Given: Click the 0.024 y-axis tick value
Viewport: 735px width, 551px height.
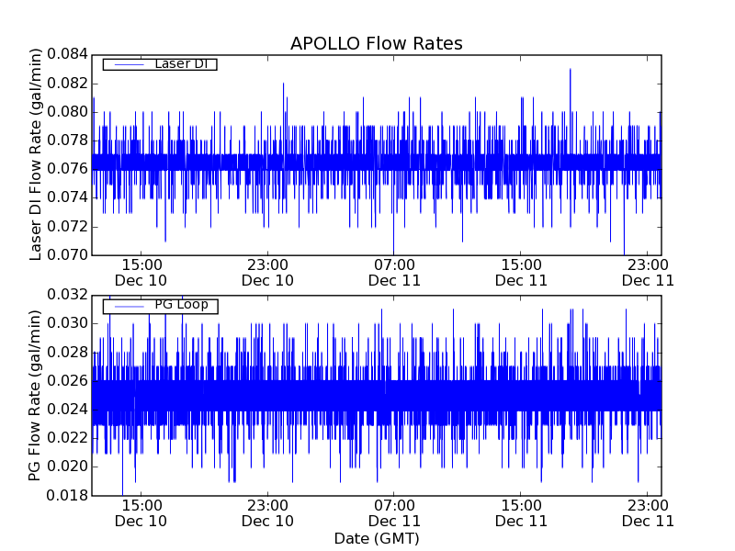Looking at the screenshot, I should click(x=67, y=410).
